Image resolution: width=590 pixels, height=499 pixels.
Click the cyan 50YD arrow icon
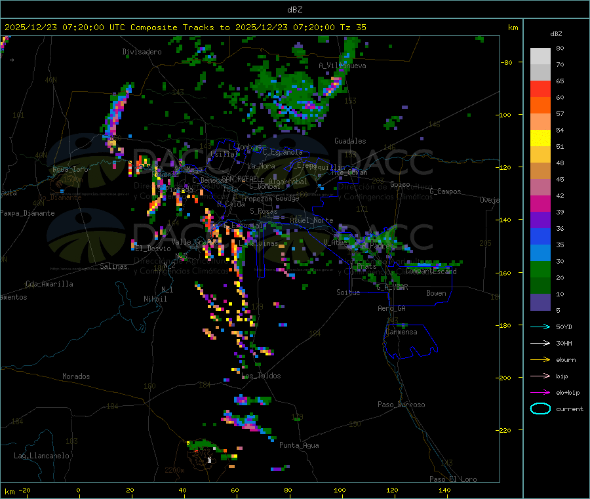point(540,327)
